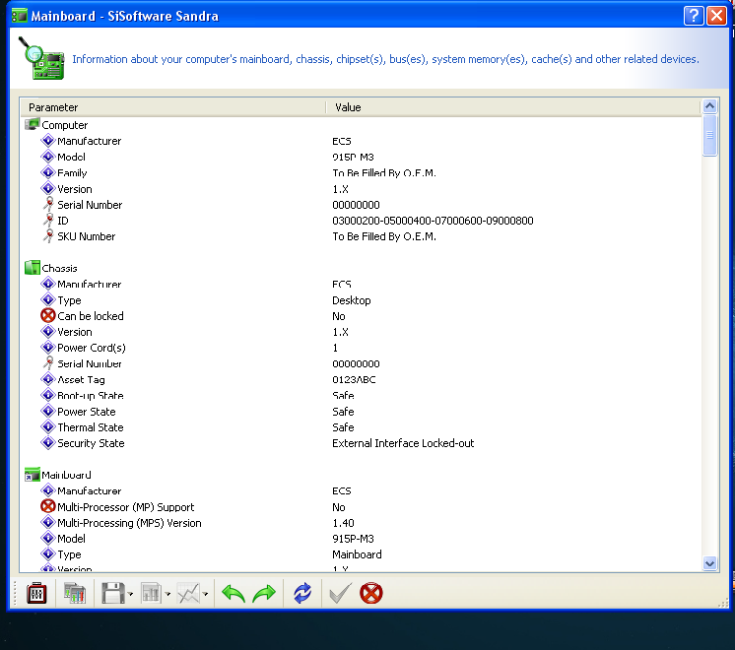Click the Value column header

(x=513, y=107)
